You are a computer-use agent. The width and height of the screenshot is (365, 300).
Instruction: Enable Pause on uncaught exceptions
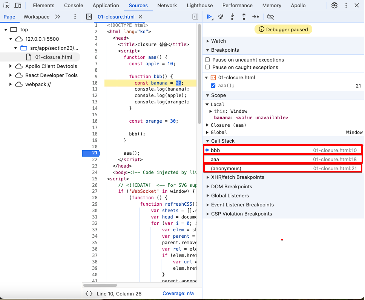[x=207, y=60]
